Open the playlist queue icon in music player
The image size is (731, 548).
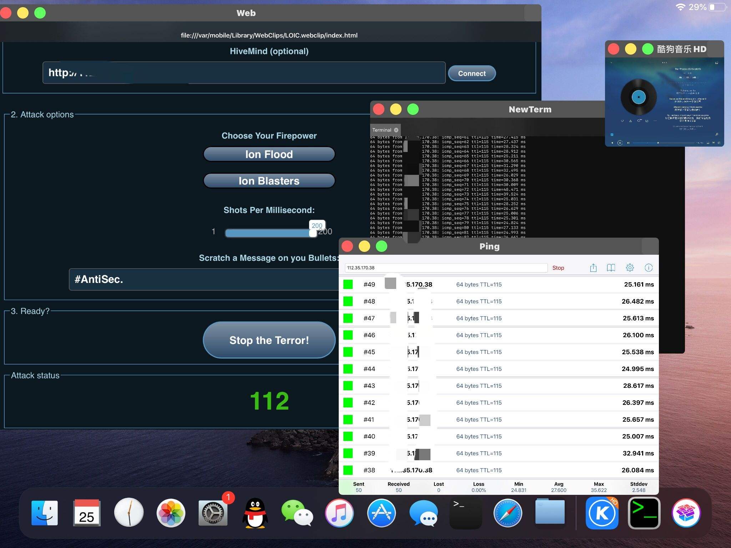click(x=714, y=143)
